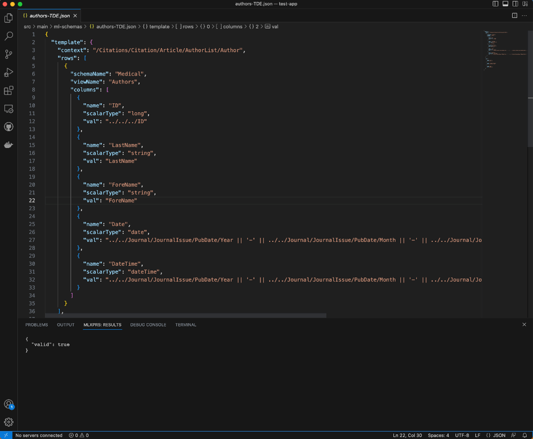The width and height of the screenshot is (533, 439).
Task: Switch to the Terminal panel tab
Action: [x=185, y=325]
